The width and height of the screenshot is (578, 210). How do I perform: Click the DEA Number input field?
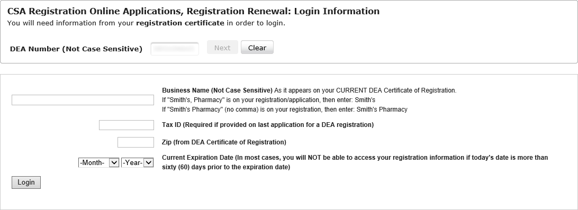pyautogui.click(x=175, y=49)
